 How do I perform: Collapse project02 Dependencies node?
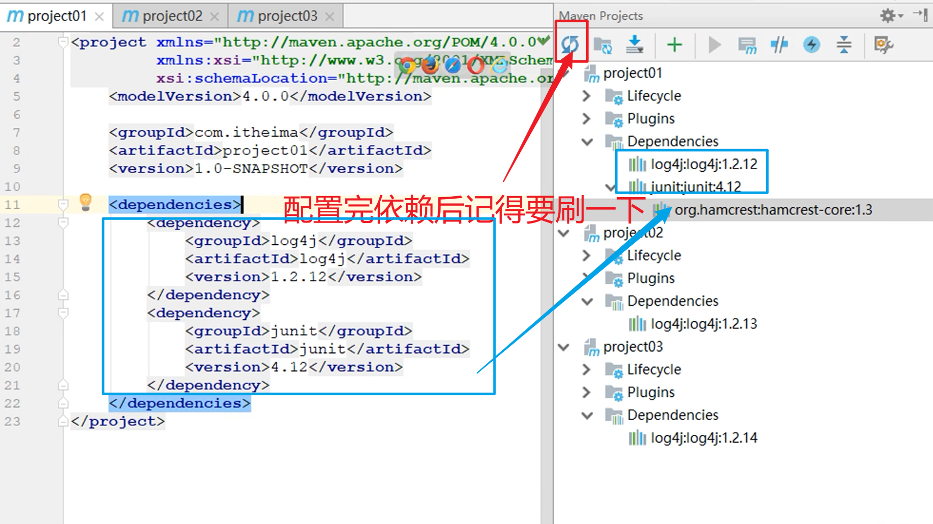(587, 302)
